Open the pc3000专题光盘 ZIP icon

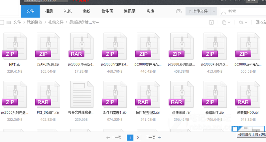click(148, 46)
